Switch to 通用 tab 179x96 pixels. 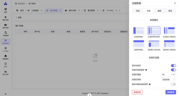(159, 11)
